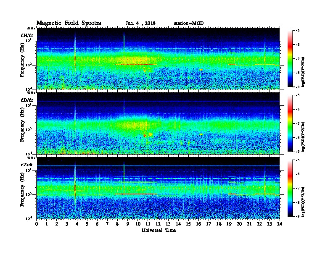Click the '-9' label on dZ/dt color scale
This screenshot has height=257, width=333.
298,216
